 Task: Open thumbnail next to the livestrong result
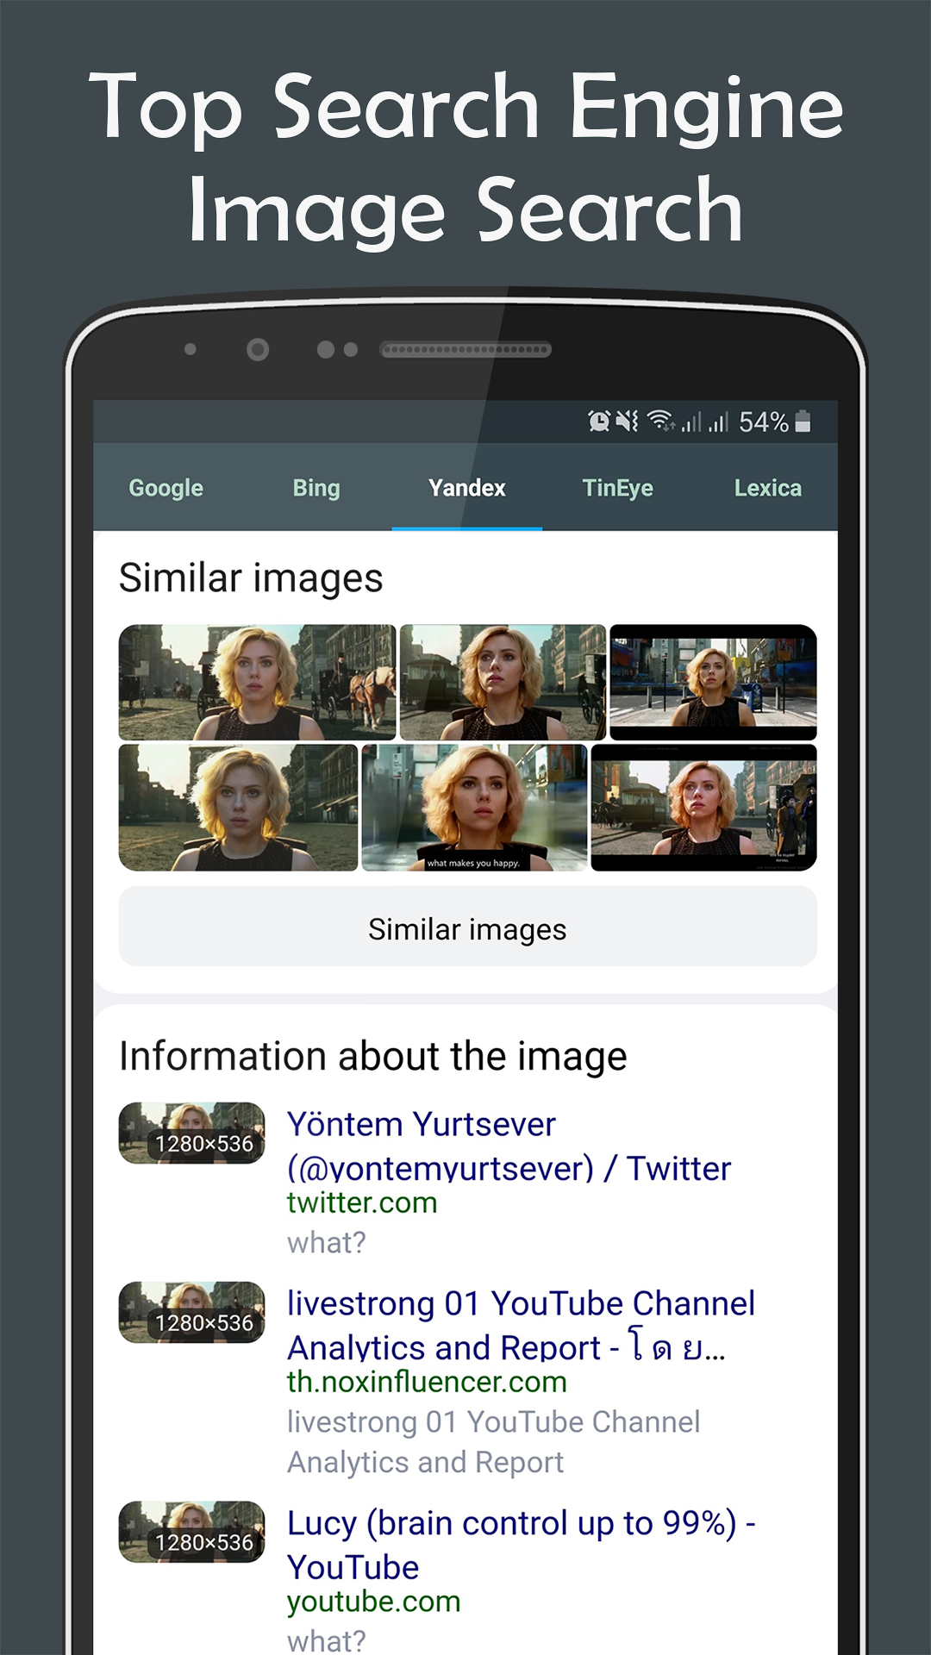click(191, 1312)
